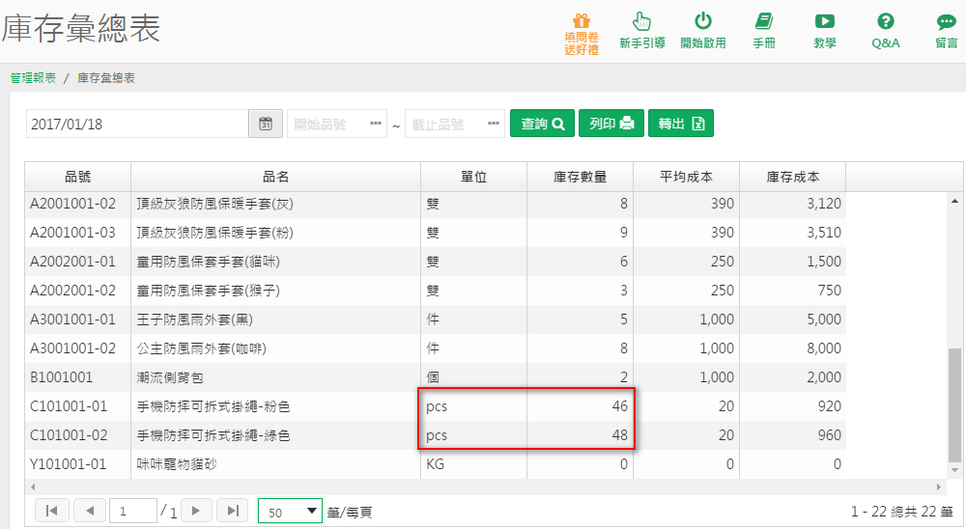The width and height of the screenshot is (966, 529).
Task: Sort by the 單位 column header
Action: point(473,177)
